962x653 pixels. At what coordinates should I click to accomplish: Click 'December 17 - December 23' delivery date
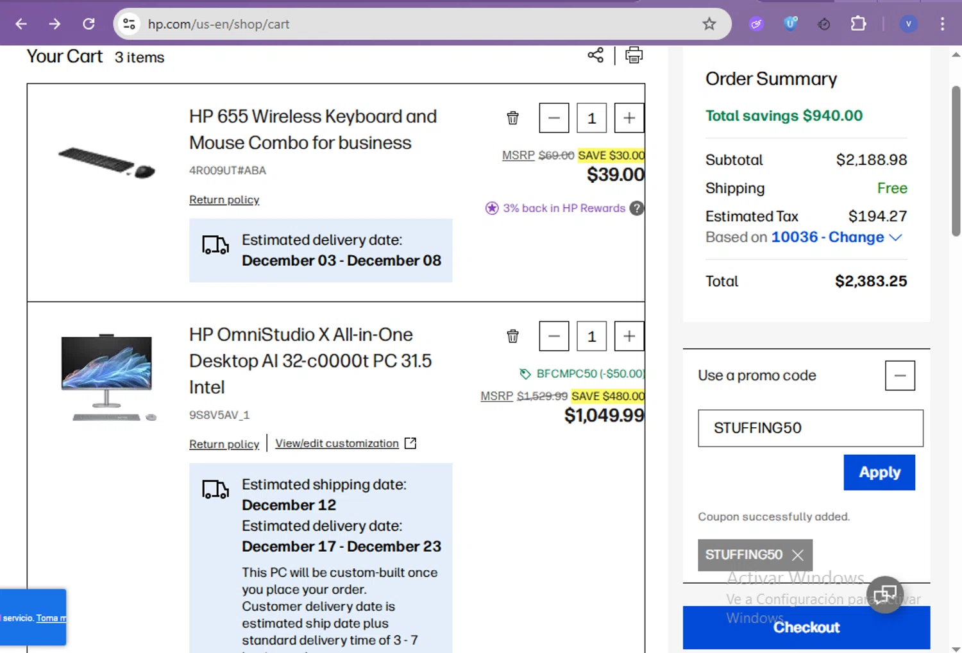tap(341, 547)
